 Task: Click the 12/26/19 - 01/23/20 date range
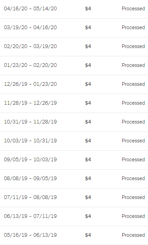coord(30,84)
